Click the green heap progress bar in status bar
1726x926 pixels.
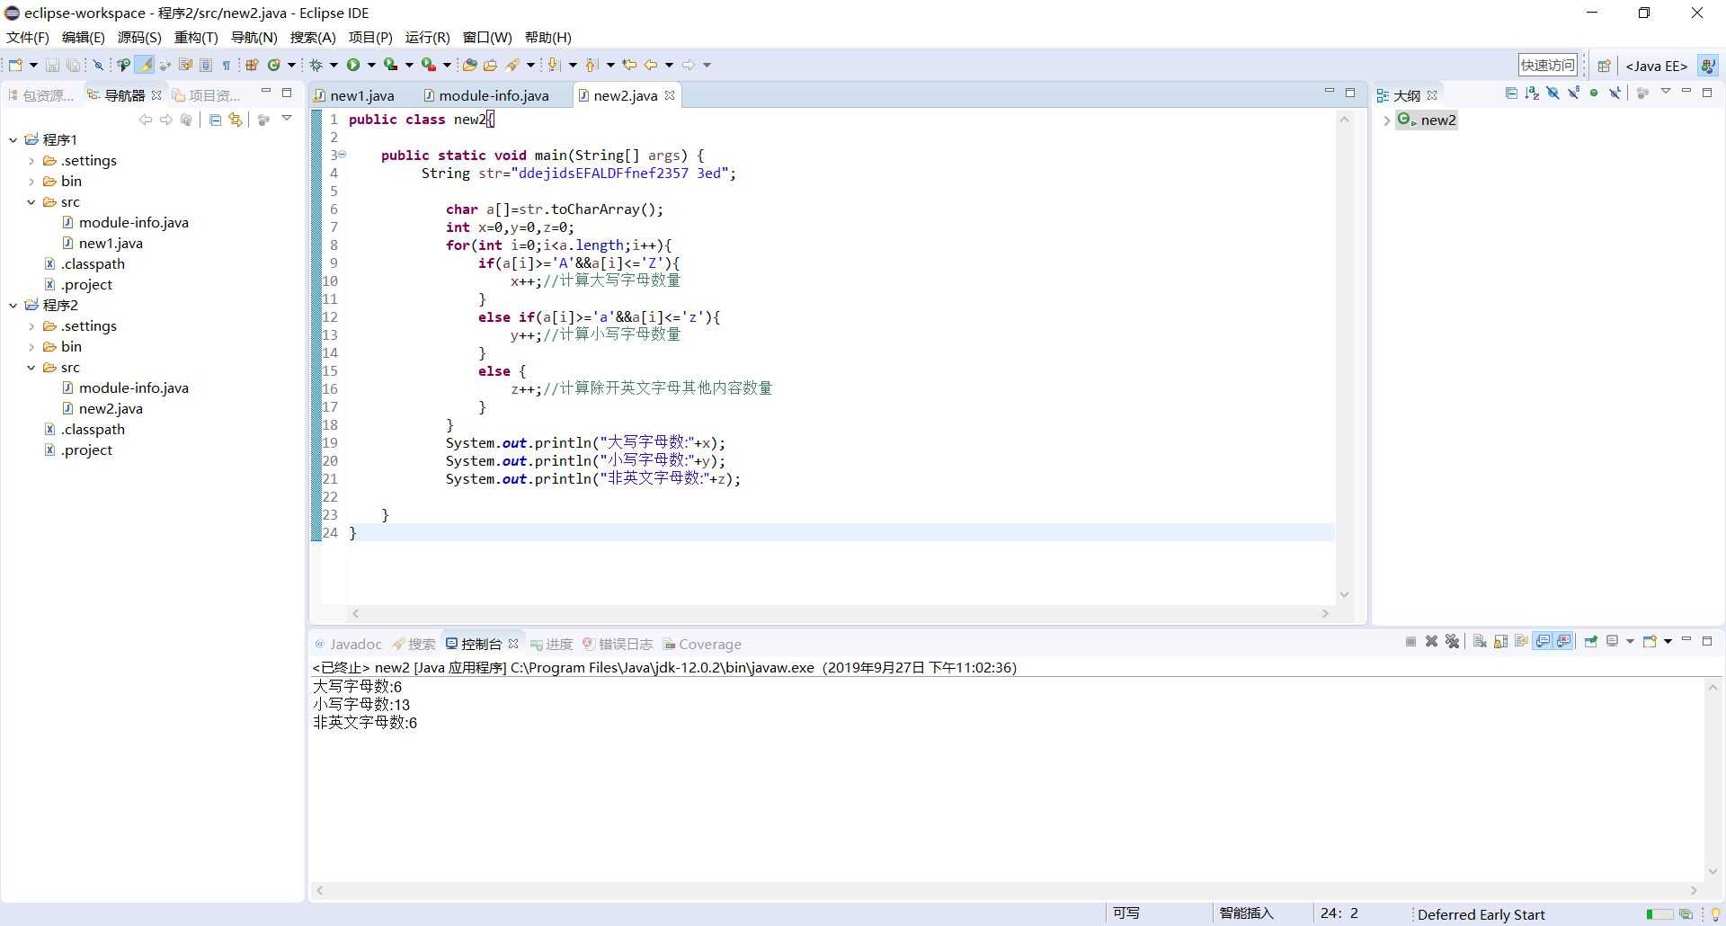click(1659, 914)
